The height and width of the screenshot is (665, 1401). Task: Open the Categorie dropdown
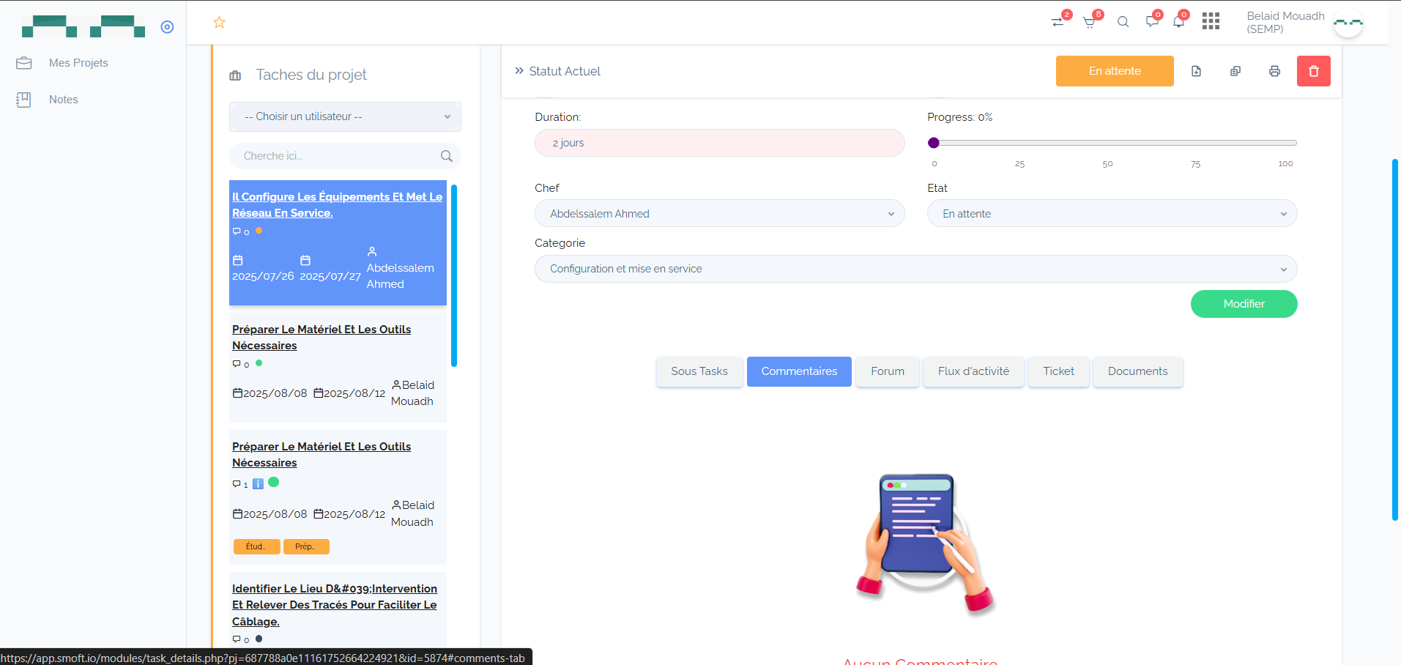pos(915,269)
